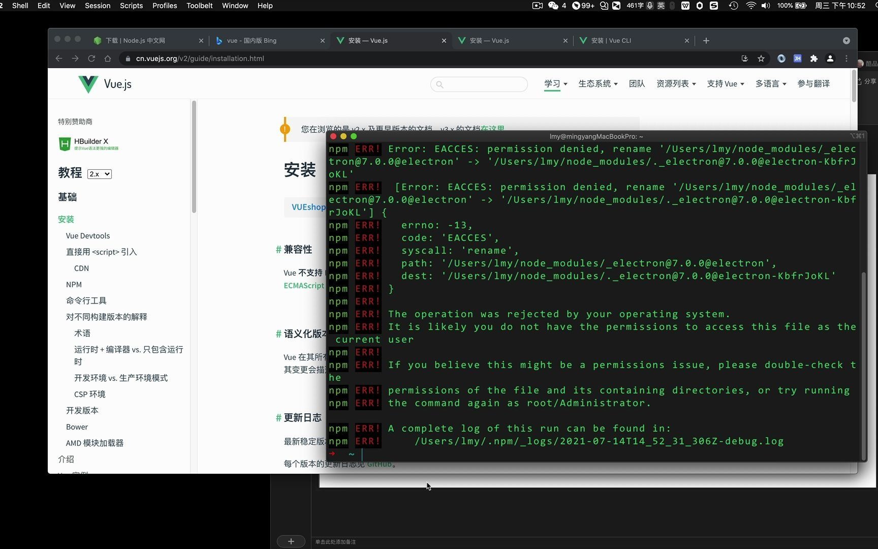Click the terminal window scrollbar
The image size is (878, 549).
(863, 366)
